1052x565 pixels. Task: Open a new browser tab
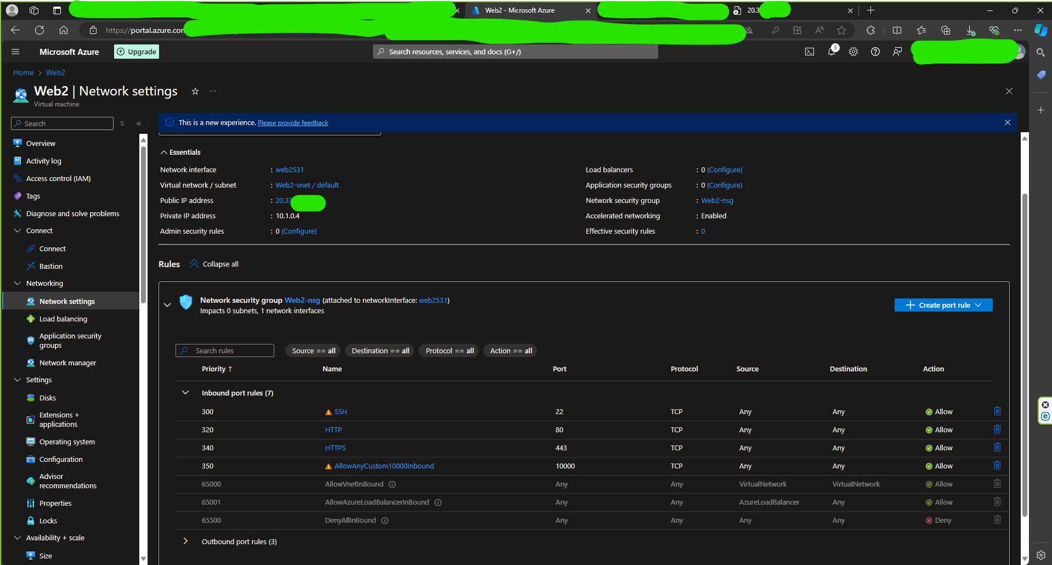coord(870,10)
